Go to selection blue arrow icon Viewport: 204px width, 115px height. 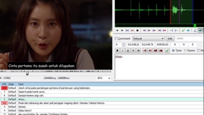(x=188, y=30)
